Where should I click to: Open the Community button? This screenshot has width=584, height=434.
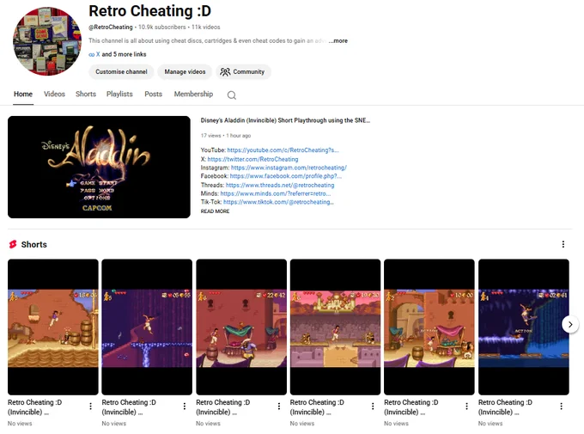(243, 71)
